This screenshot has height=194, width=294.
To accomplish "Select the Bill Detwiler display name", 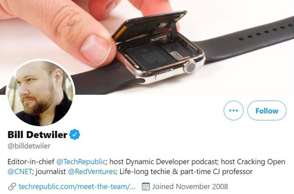I will (37, 135).
